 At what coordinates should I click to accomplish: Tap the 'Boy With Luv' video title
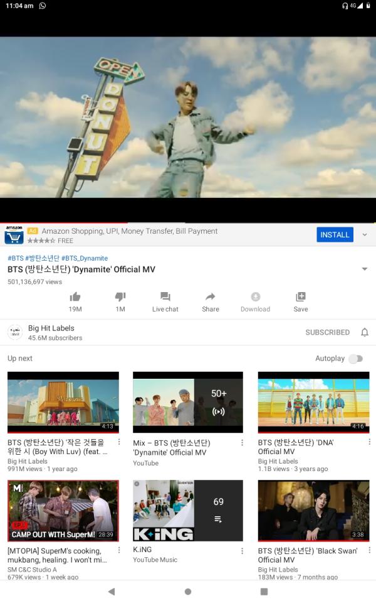(x=58, y=447)
